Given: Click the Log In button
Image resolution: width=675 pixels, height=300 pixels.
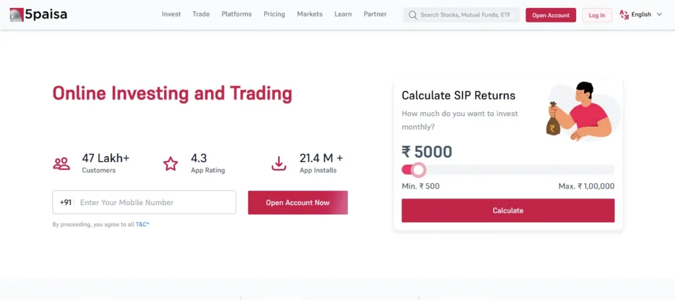Looking at the screenshot, I should pos(597,15).
